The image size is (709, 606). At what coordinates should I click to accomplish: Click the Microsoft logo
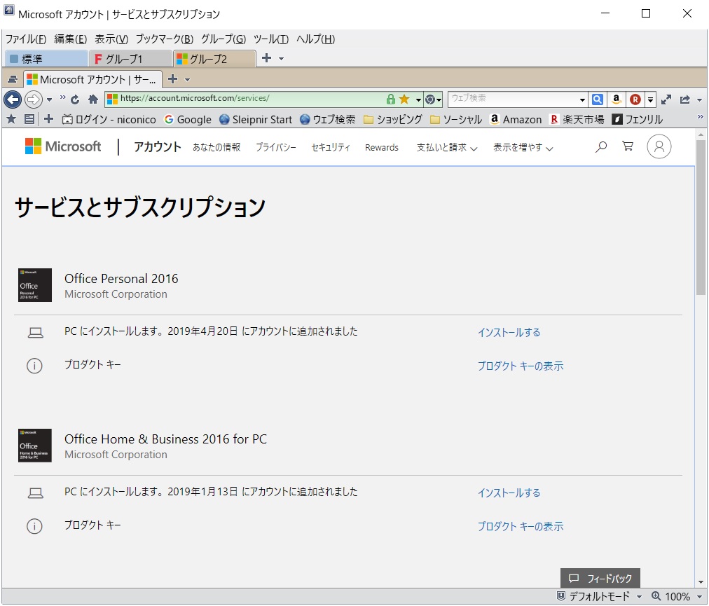click(x=63, y=146)
